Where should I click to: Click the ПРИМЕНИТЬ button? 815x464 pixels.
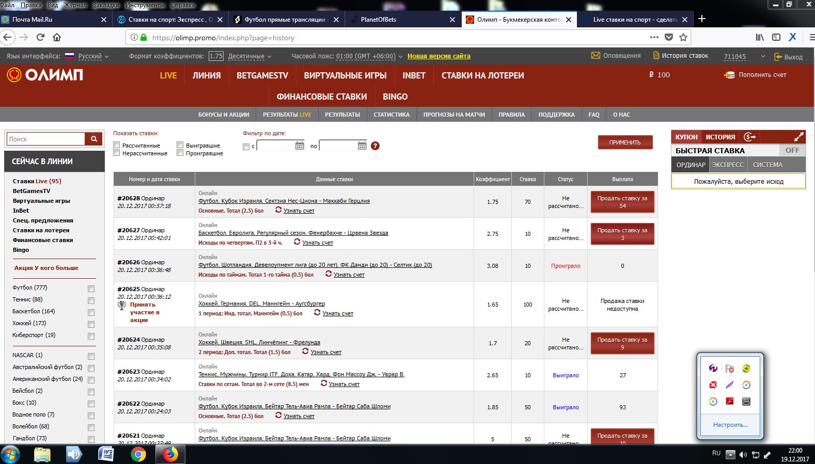625,142
